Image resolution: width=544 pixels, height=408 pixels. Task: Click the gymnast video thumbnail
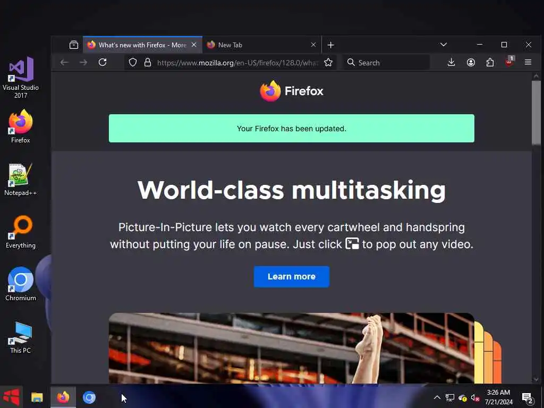[292, 348]
